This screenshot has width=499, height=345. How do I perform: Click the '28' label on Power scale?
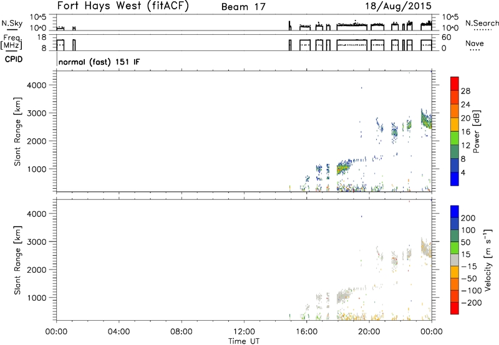click(x=465, y=91)
